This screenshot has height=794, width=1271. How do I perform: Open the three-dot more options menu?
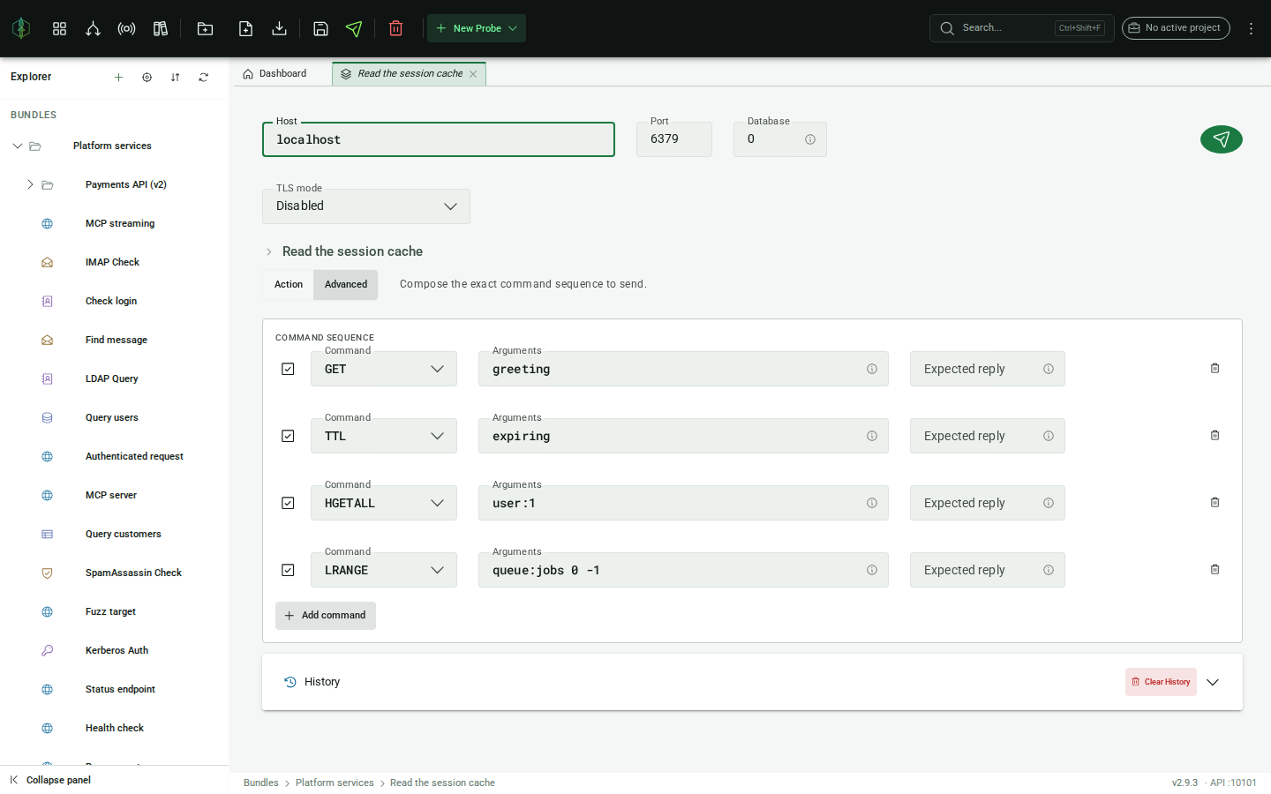(1251, 28)
